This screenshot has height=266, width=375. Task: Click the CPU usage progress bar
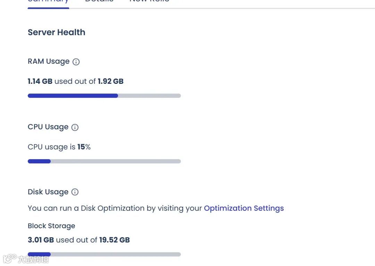(104, 161)
